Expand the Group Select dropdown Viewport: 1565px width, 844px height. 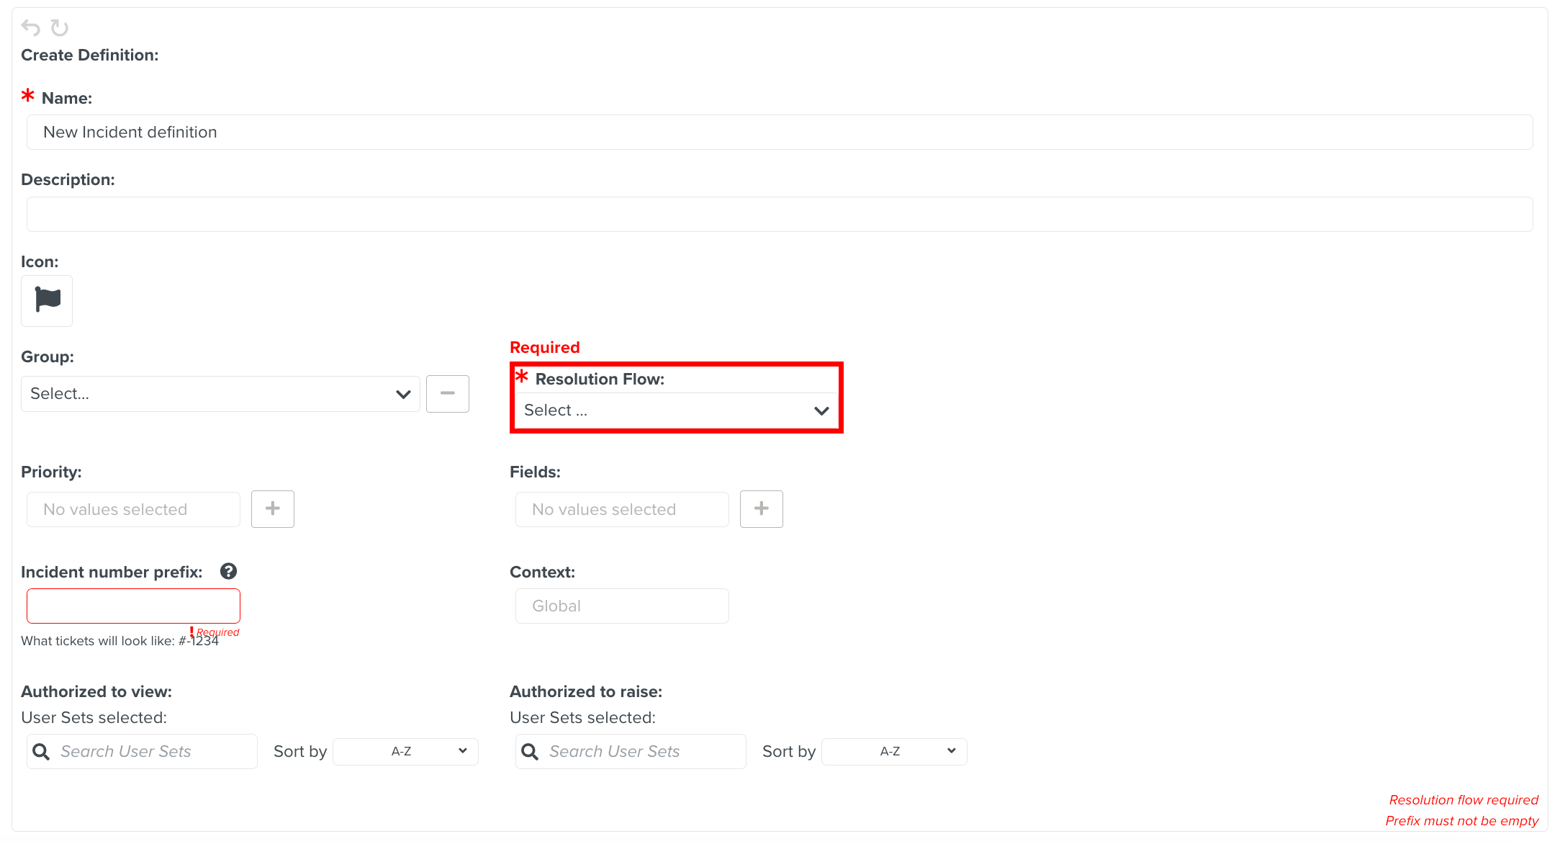click(x=220, y=394)
